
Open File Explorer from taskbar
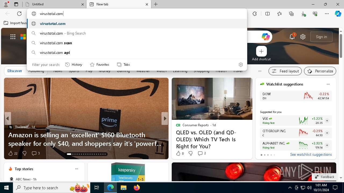[x=123, y=188]
